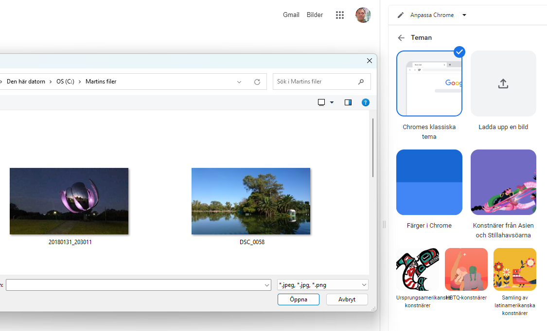Open Gmail from the top links
547x331 pixels.
coord(291,15)
